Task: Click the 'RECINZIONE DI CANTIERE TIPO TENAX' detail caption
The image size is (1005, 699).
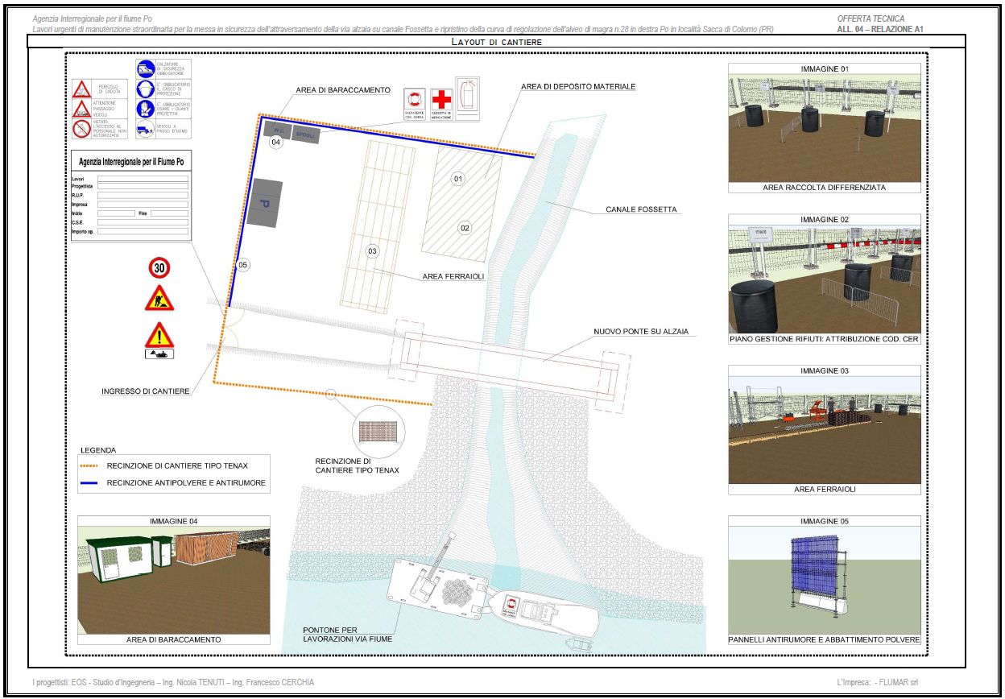Action: pos(358,465)
